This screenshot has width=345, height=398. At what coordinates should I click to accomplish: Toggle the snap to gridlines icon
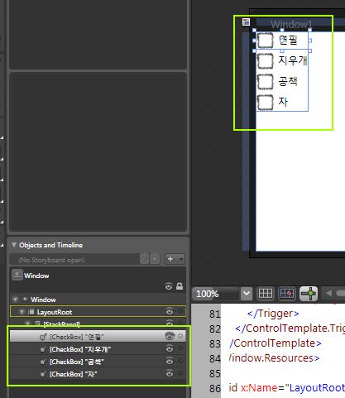click(x=286, y=294)
